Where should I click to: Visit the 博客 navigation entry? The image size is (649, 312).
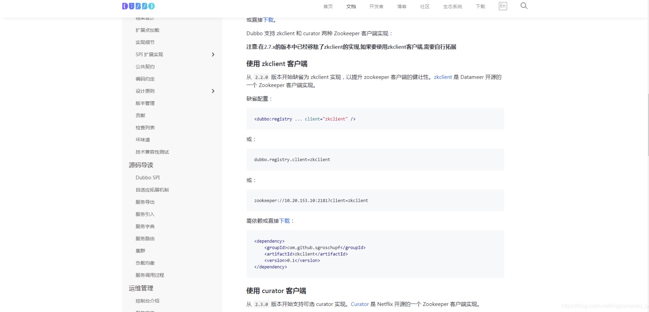(x=401, y=6)
